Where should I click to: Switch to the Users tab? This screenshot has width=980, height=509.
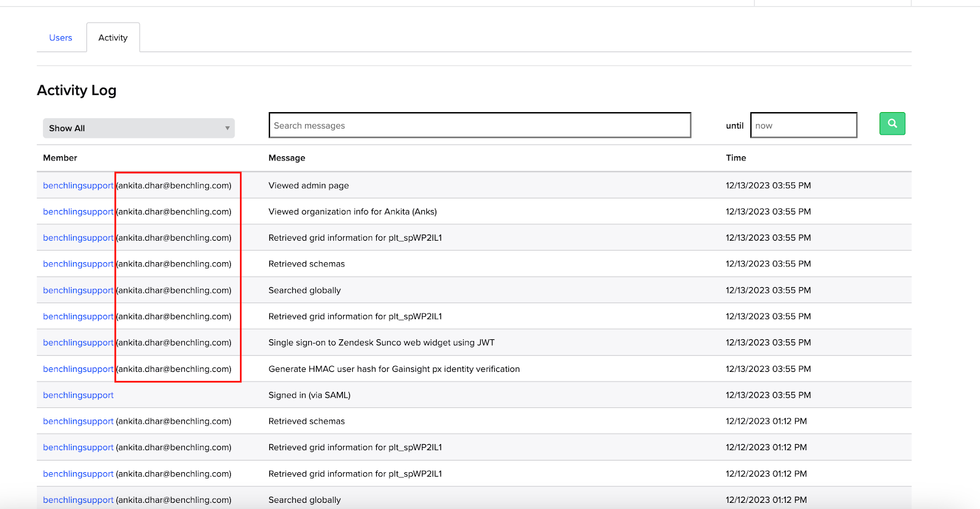61,38
